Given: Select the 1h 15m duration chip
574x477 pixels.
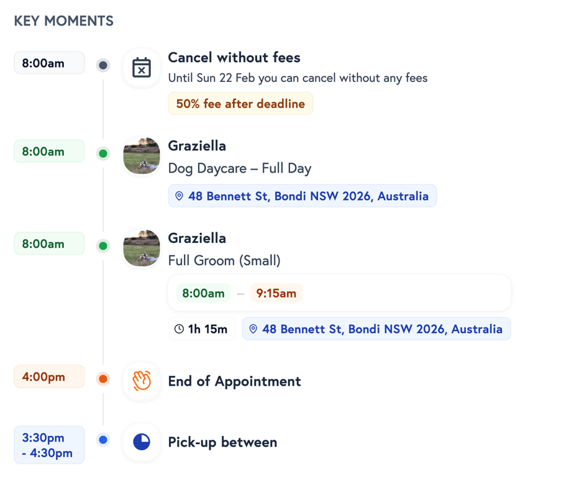Looking at the screenshot, I should click(201, 329).
